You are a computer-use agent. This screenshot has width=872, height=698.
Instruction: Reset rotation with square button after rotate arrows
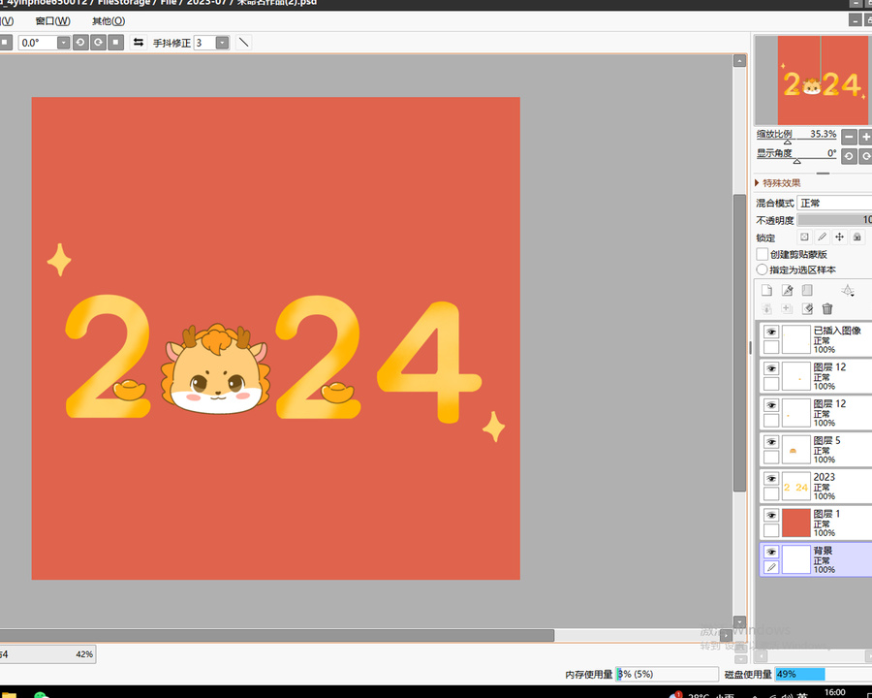tap(115, 43)
